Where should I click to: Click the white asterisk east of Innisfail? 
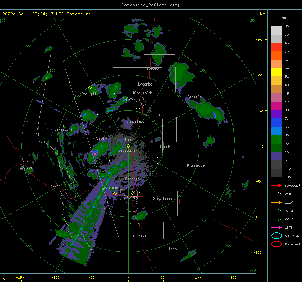159,115
